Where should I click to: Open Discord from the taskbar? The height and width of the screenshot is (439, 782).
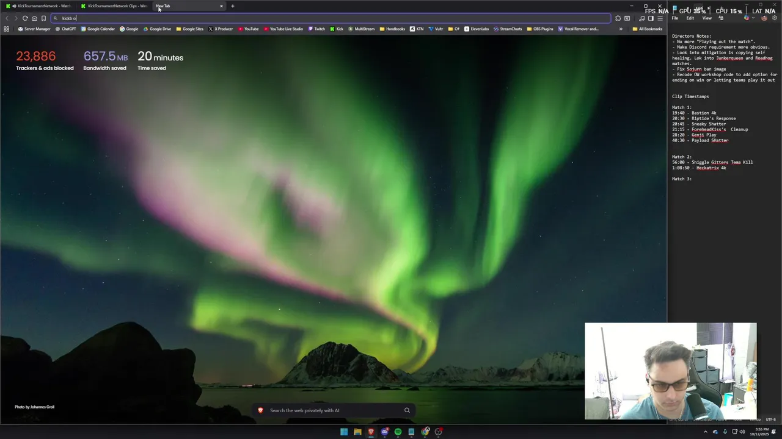tap(384, 432)
